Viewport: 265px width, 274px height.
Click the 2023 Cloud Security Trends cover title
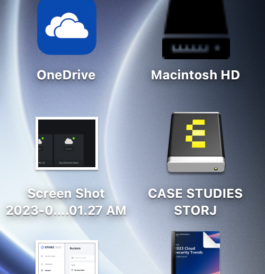(x=189, y=250)
